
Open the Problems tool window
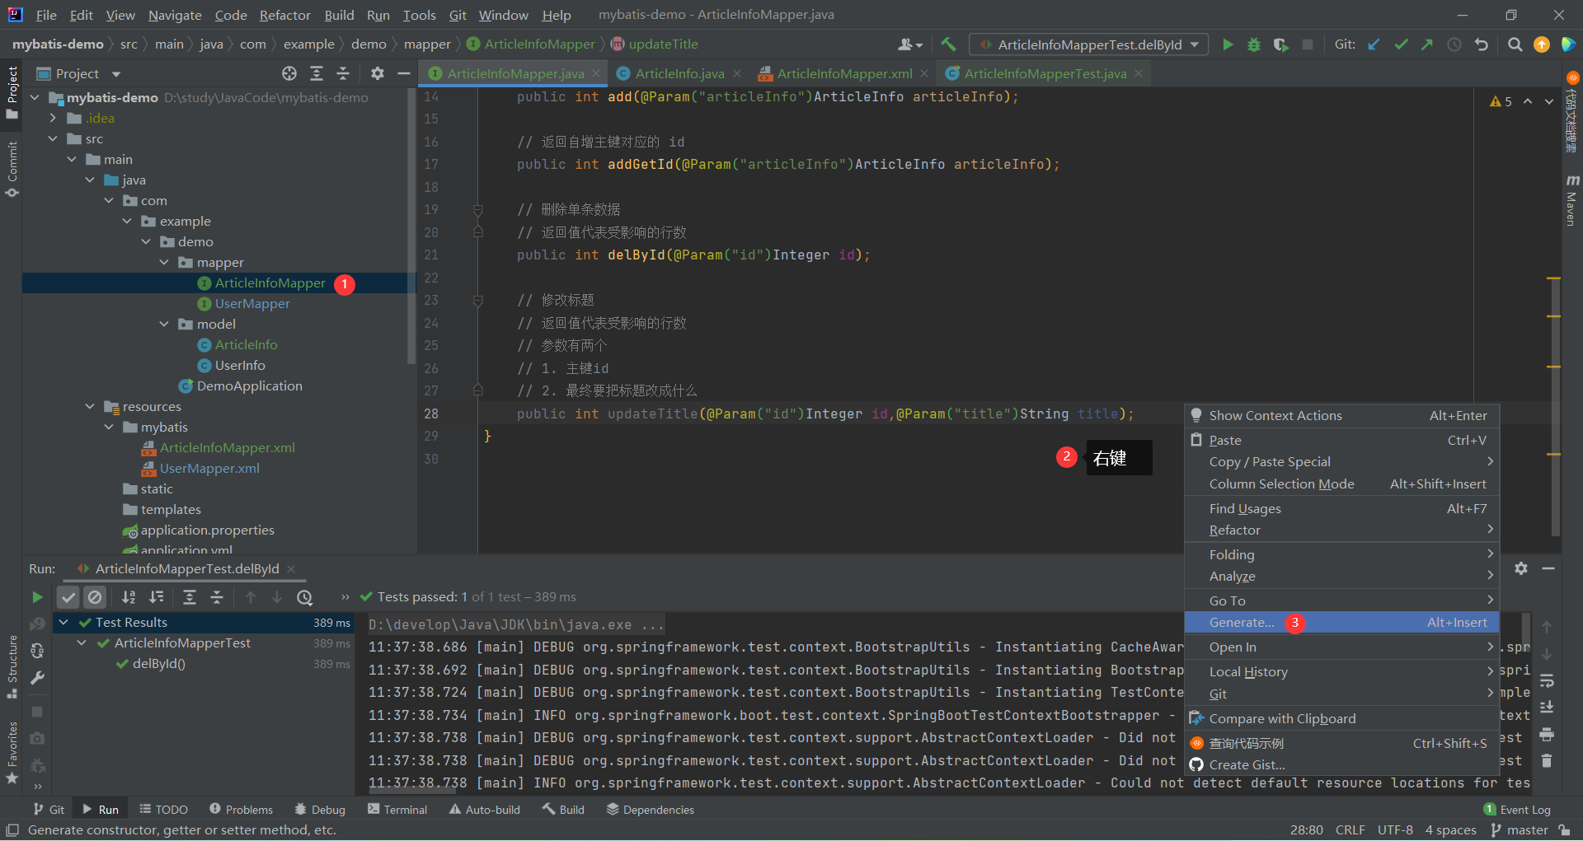coord(242,810)
